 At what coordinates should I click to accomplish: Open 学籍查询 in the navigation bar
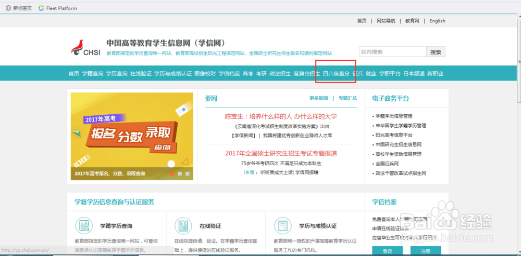93,74
